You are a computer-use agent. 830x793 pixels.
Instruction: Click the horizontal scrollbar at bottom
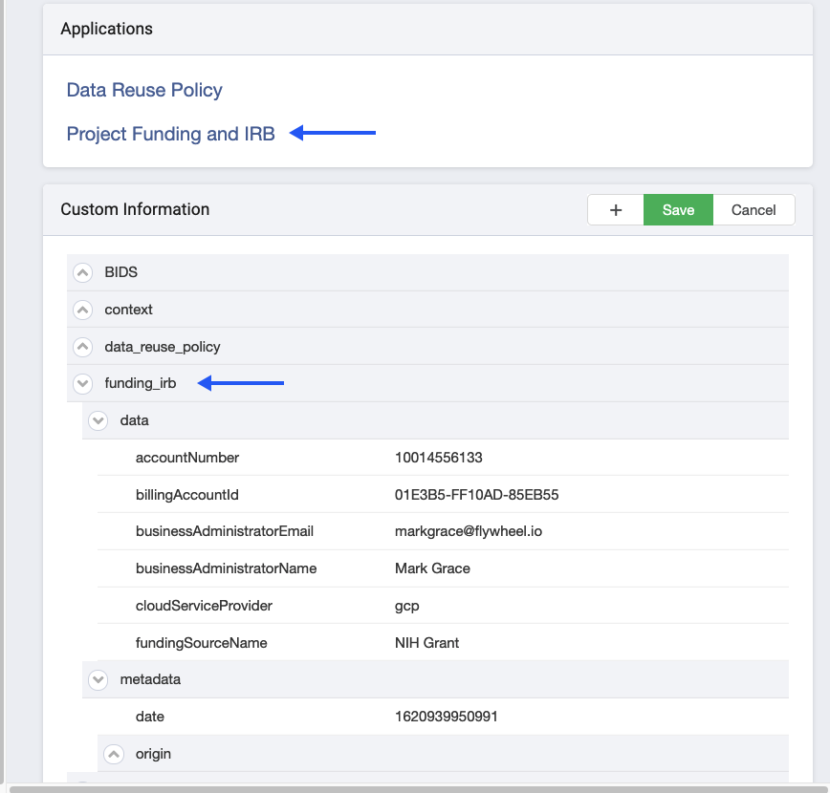[418, 789]
